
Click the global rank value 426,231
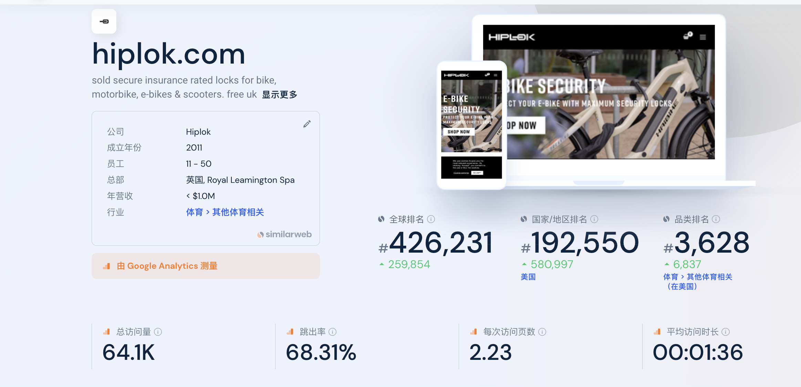pyautogui.click(x=441, y=243)
